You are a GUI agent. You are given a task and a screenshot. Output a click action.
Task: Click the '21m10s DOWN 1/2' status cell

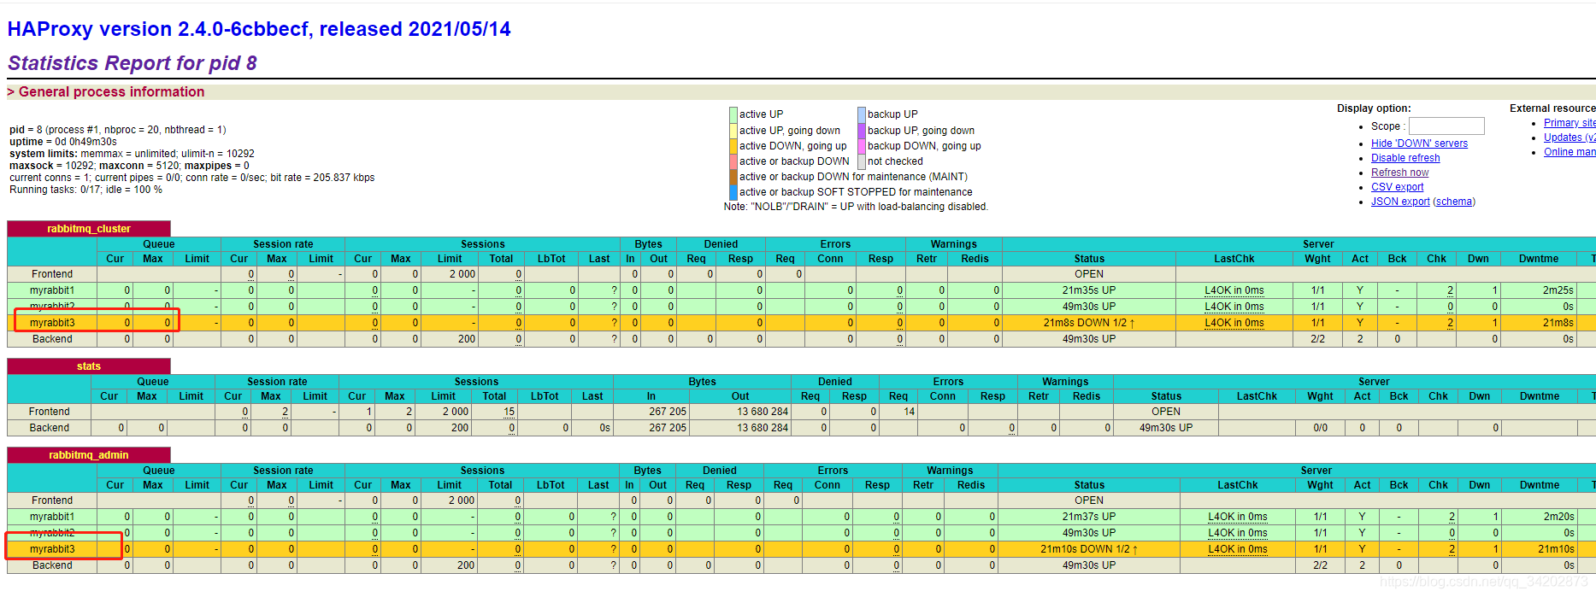[1088, 549]
